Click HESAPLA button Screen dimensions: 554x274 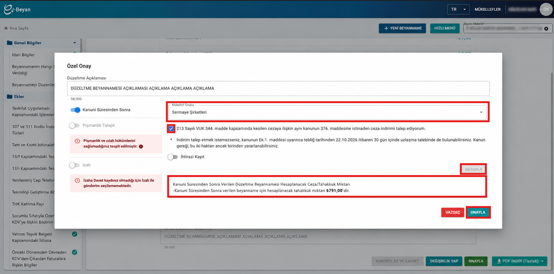click(473, 170)
